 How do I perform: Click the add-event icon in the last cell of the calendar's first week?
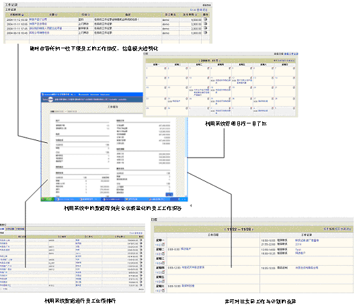pos(294,68)
